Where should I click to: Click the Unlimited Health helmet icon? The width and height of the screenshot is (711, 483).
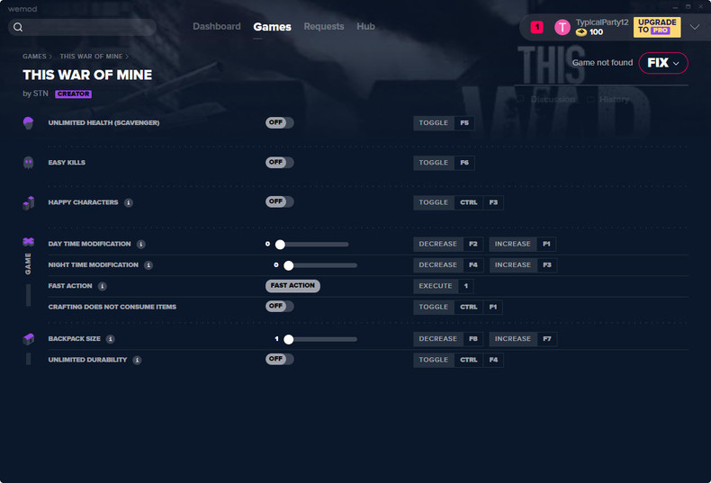coord(28,123)
